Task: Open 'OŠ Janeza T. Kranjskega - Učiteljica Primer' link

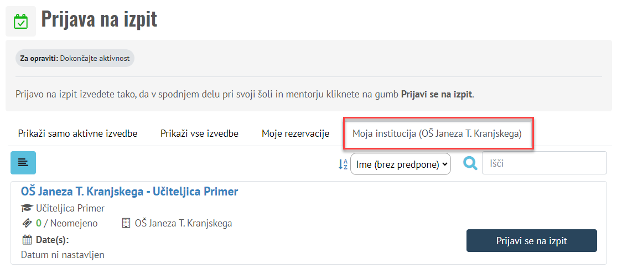Action: tap(129, 192)
